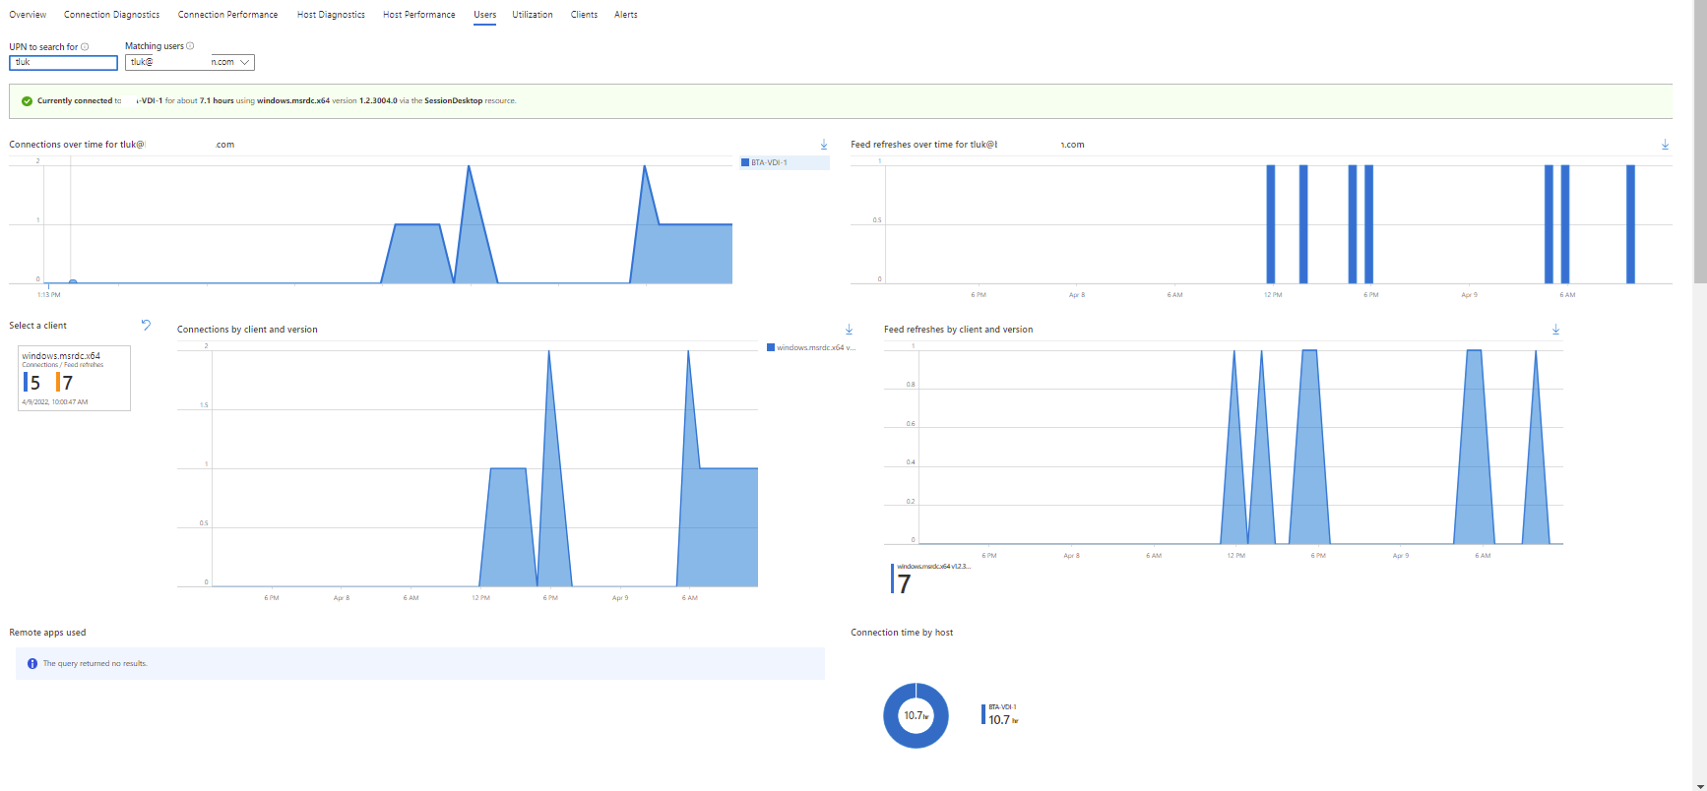Viewport: 1707px width, 791px height.
Task: Open the Utilization tab
Action: pyautogui.click(x=533, y=15)
